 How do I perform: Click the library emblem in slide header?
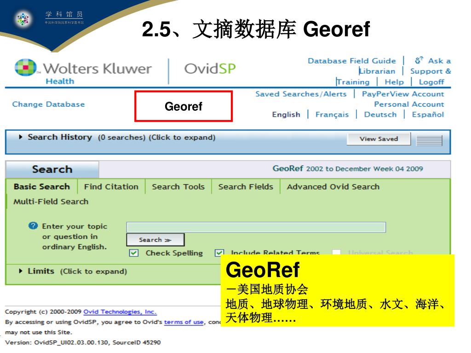click(23, 19)
